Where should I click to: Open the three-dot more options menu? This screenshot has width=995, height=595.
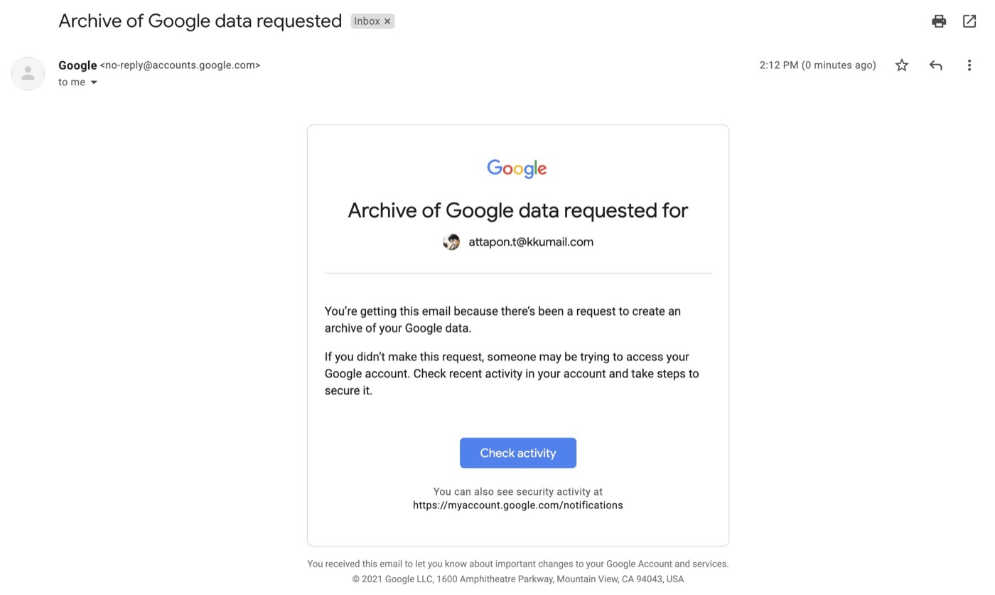pyautogui.click(x=969, y=65)
